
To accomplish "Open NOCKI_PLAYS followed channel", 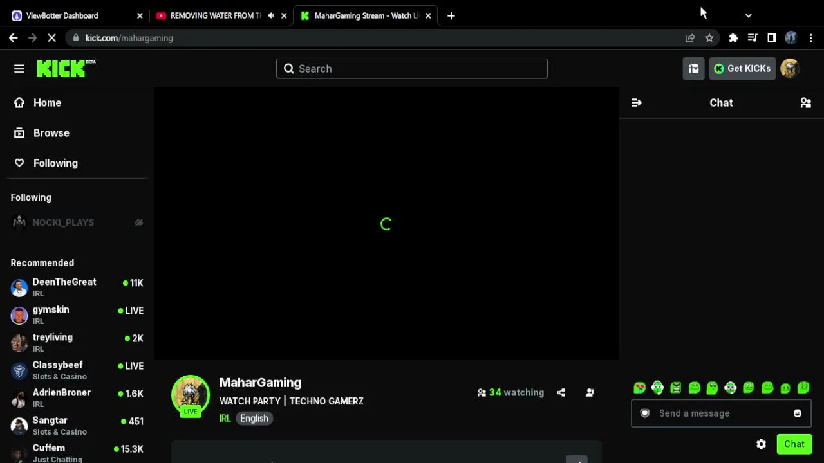I will tap(77, 222).
